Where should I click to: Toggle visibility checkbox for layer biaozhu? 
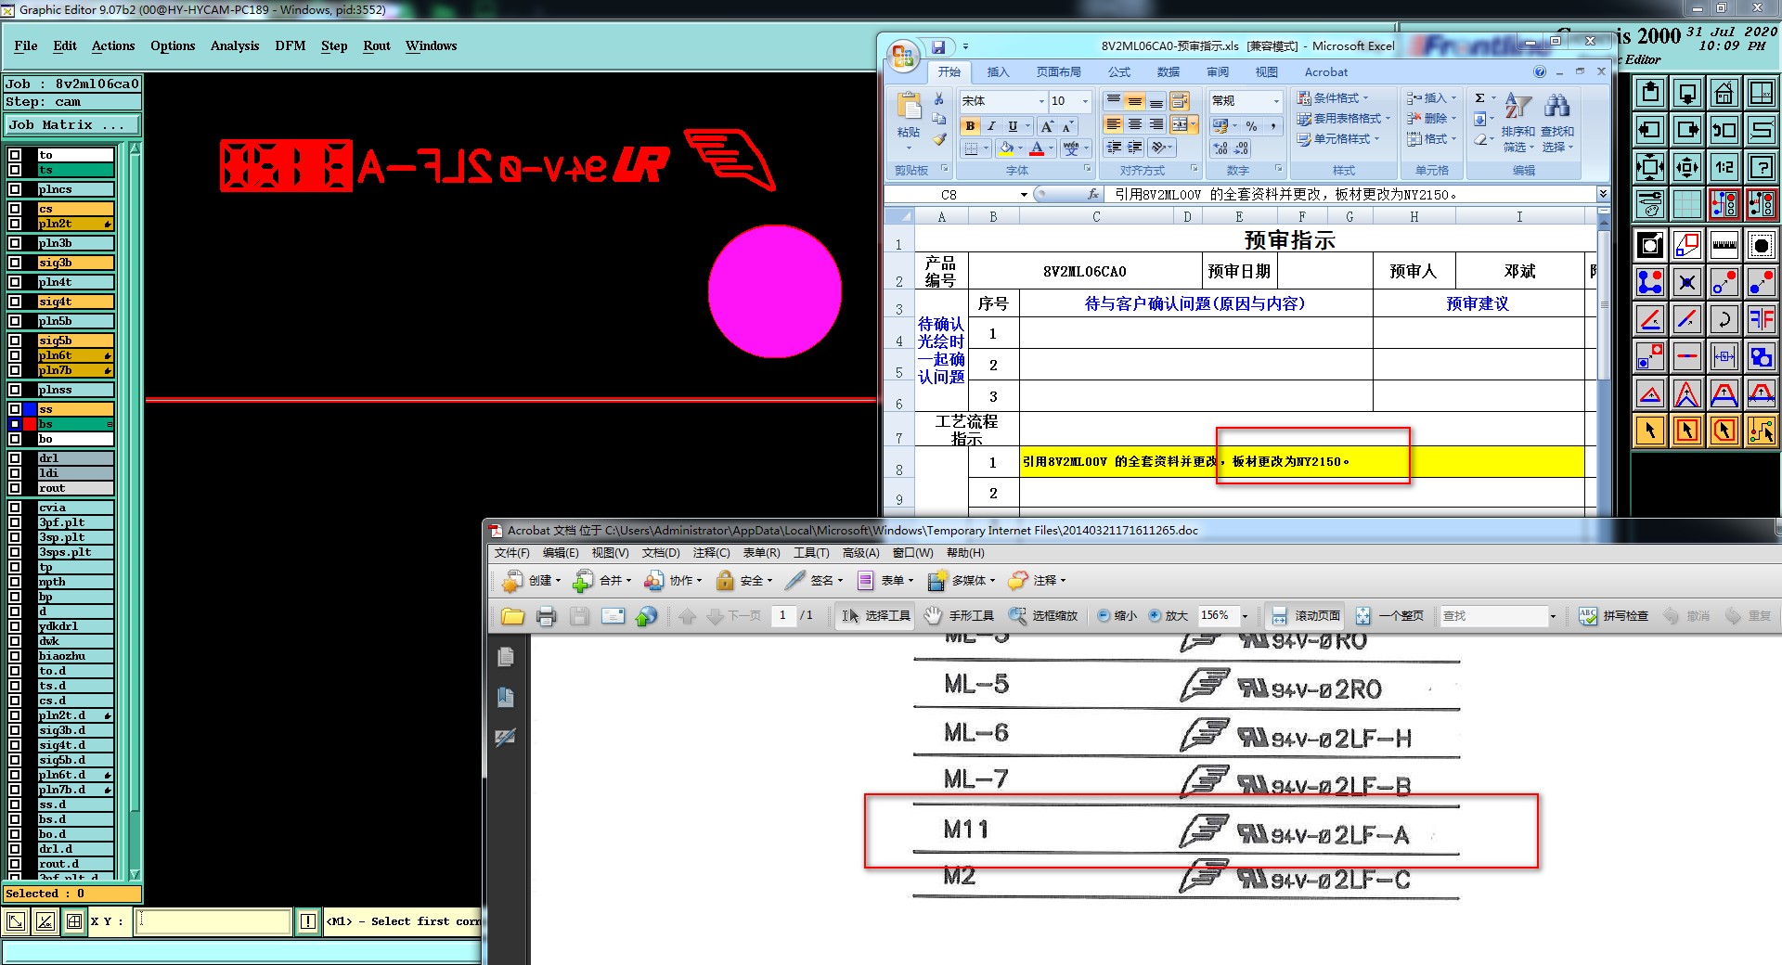click(x=15, y=656)
